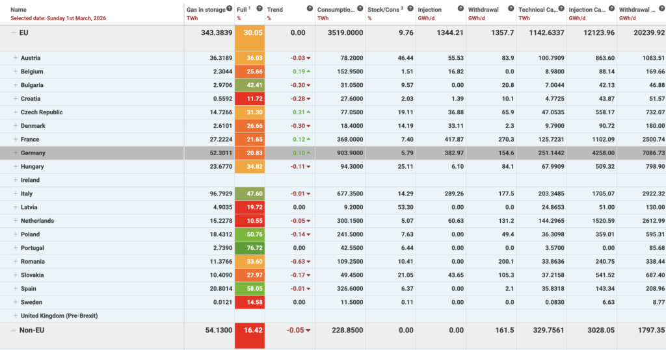
Task: Collapse the EU group row
Action: tap(14, 34)
